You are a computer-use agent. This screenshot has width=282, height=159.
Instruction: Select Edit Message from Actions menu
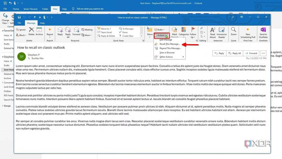point(166,40)
